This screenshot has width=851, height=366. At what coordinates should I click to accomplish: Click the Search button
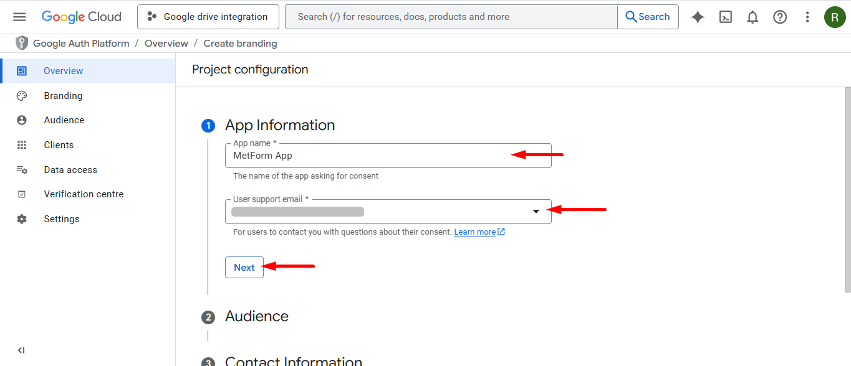coord(648,17)
